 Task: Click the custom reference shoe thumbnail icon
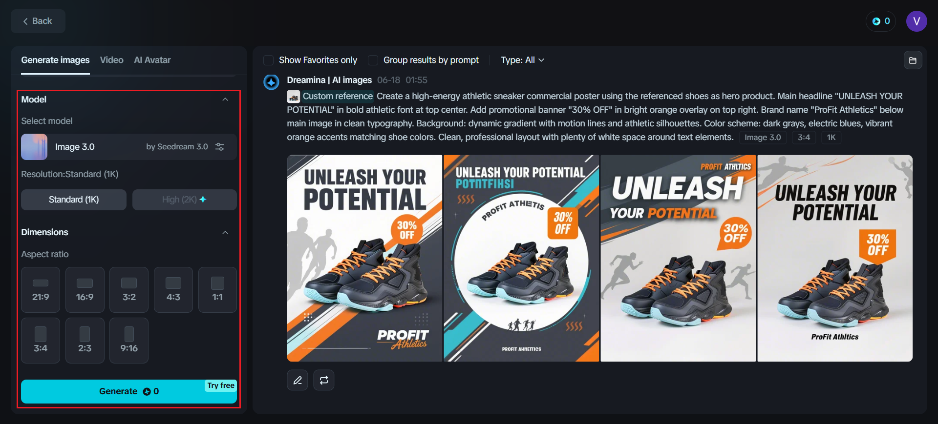(294, 97)
